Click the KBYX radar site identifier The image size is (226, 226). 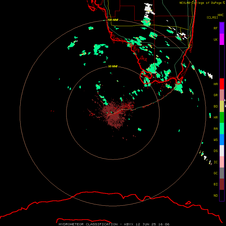tap(129, 224)
